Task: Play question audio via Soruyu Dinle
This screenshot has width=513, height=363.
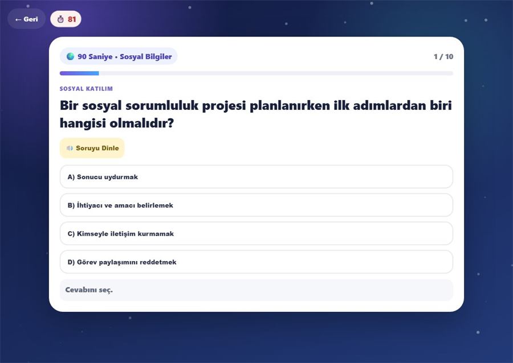Action: coord(92,148)
